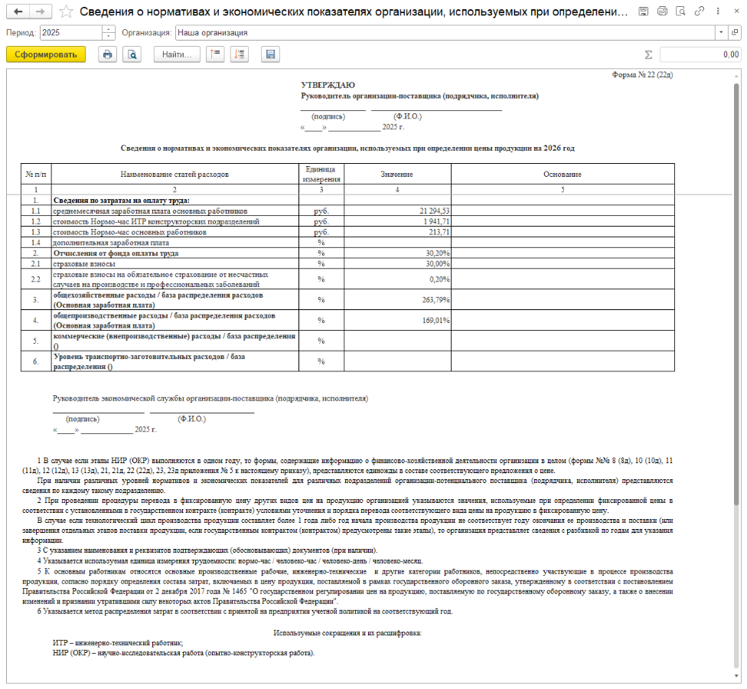Select the 21 294,53 salary value cell
Image resolution: width=747 pixels, height=689 pixels.
[397, 211]
